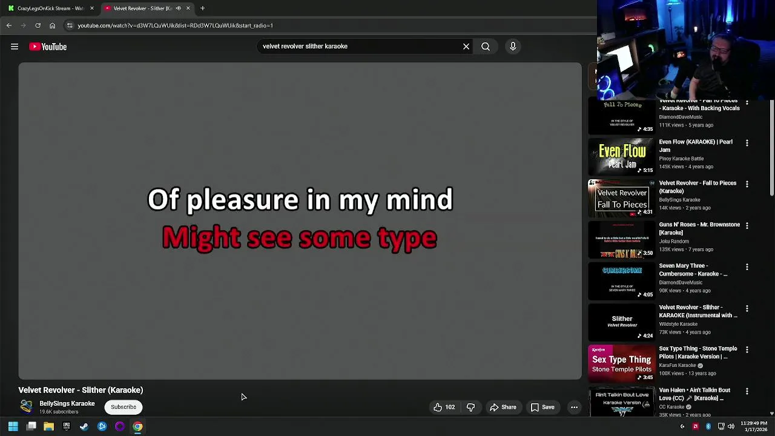Open 'Pinoy Karaoke Battle' channel name
This screenshot has width=775, height=436.
click(x=681, y=159)
